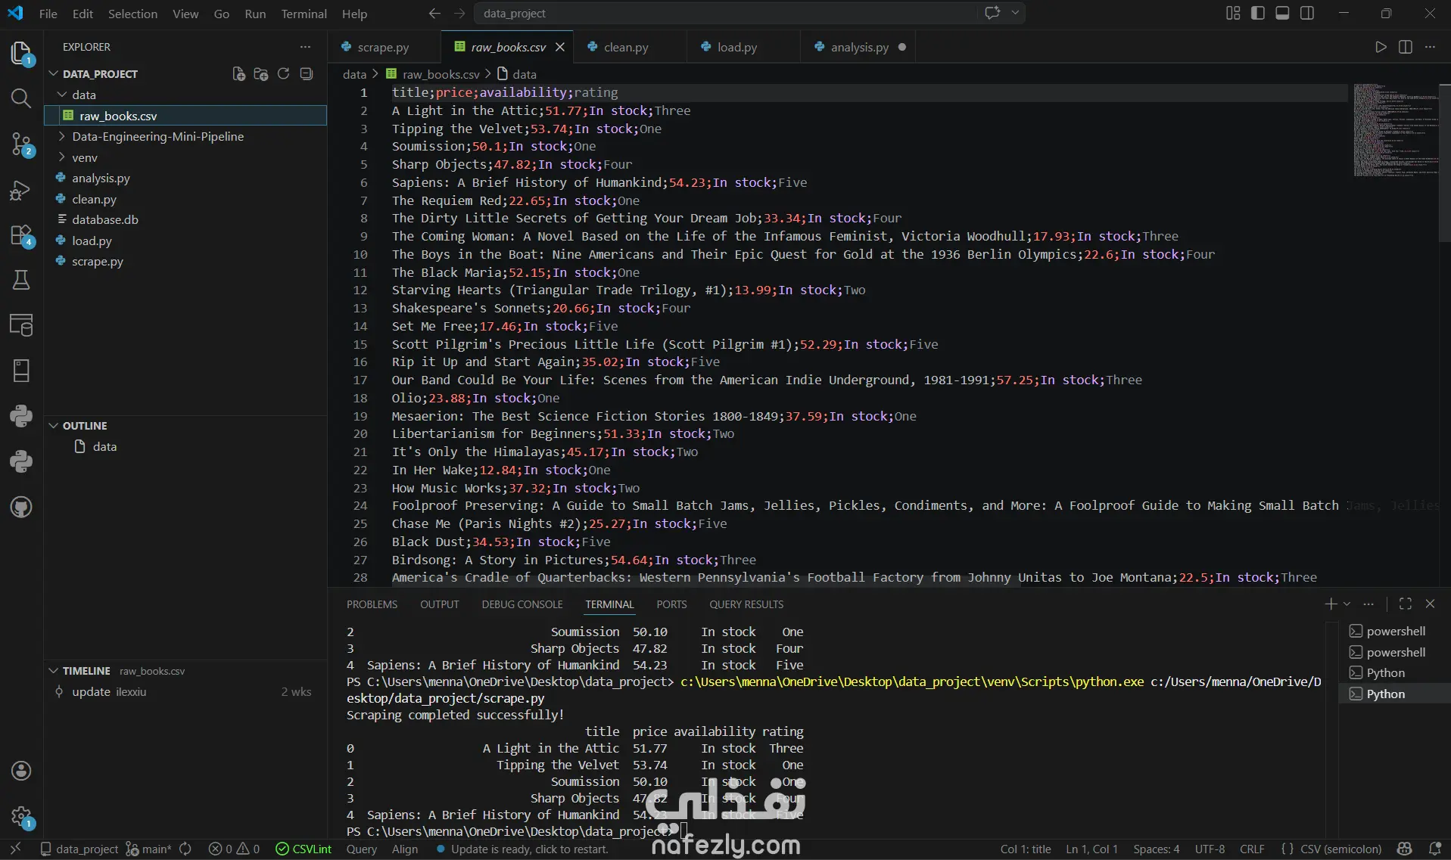
Task: Click New Folder icon in Explorer header
Action: (261, 73)
